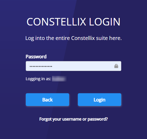The width and height of the screenshot is (147, 139).
Task: Click the lock icon in password field
Action: pos(116,66)
